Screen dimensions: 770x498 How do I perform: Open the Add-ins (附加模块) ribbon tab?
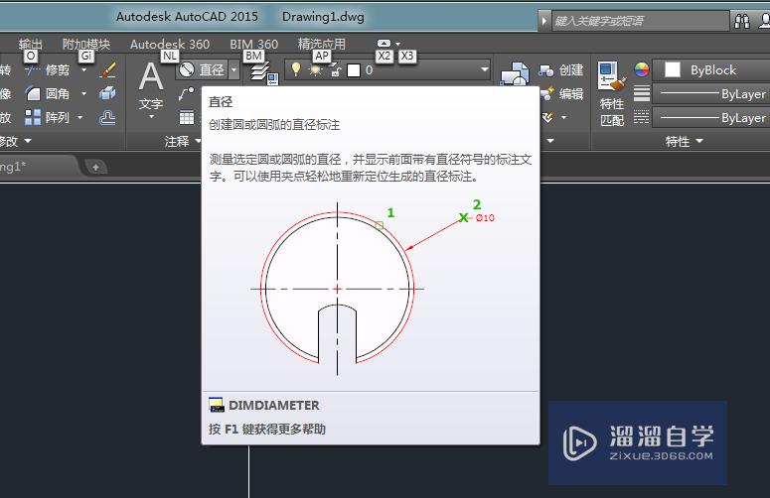pyautogui.click(x=85, y=44)
